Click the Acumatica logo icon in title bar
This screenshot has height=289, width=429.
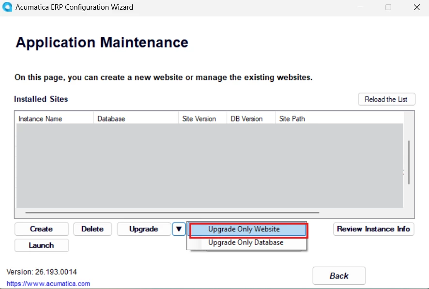click(x=7, y=7)
